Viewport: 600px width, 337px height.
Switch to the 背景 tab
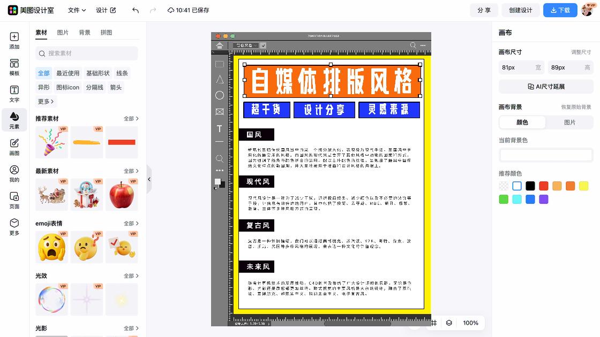(x=85, y=33)
